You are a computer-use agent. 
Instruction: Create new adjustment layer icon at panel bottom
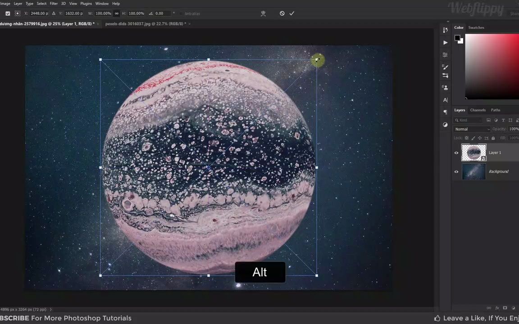(x=514, y=308)
